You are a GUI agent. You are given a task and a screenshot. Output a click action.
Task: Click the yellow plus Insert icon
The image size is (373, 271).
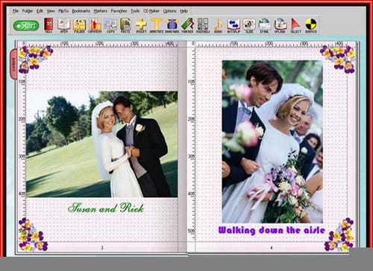pyautogui.click(x=141, y=25)
